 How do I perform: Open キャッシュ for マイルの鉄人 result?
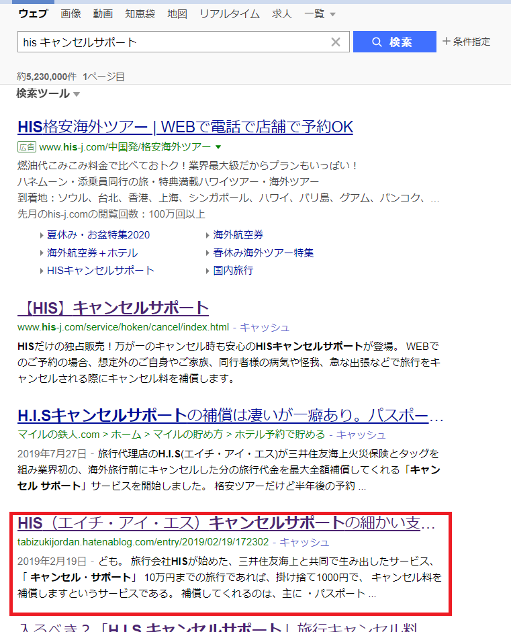point(361,435)
